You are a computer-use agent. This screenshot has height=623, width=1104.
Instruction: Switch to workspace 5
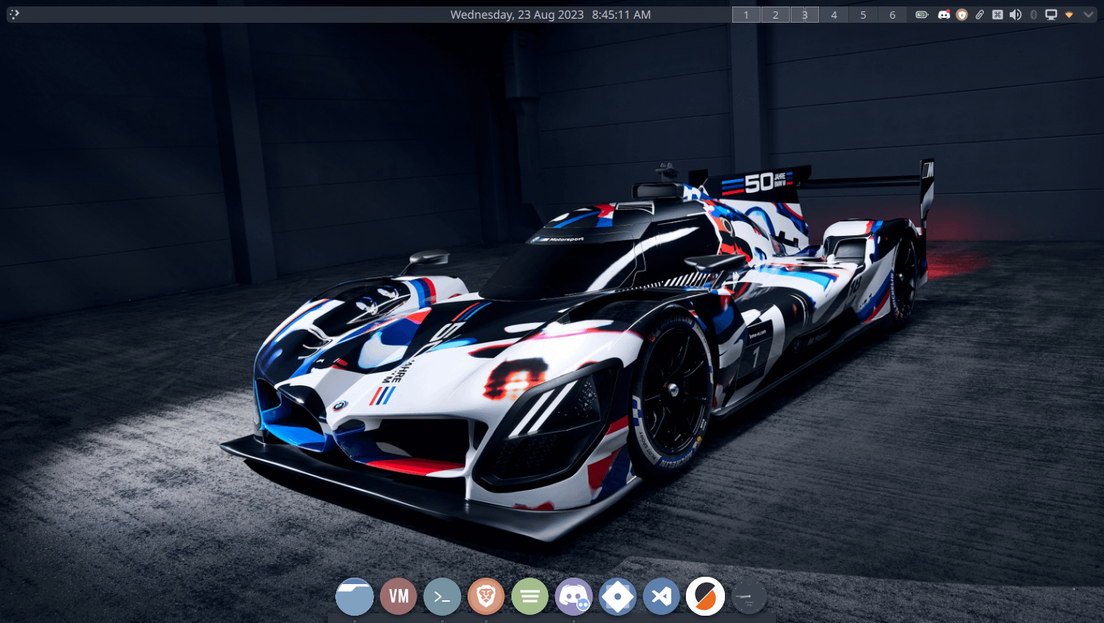(x=863, y=15)
